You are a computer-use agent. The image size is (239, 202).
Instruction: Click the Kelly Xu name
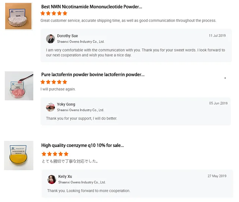(65, 176)
